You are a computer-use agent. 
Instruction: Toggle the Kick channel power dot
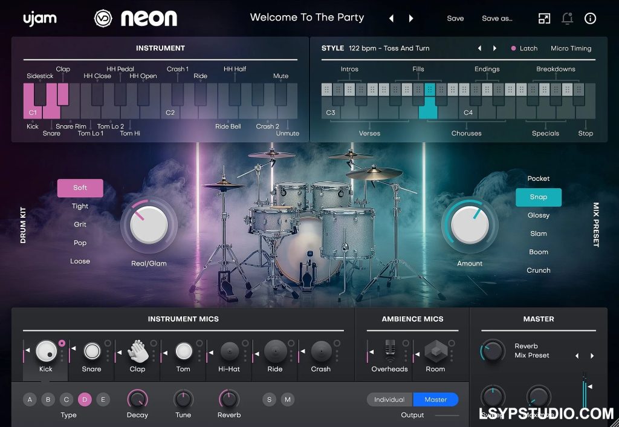click(62, 344)
